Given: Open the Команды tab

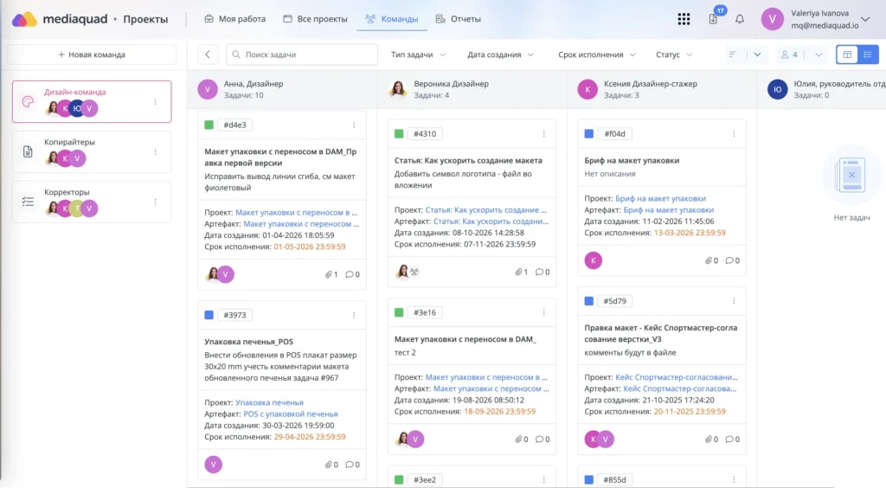Looking at the screenshot, I should click(392, 19).
